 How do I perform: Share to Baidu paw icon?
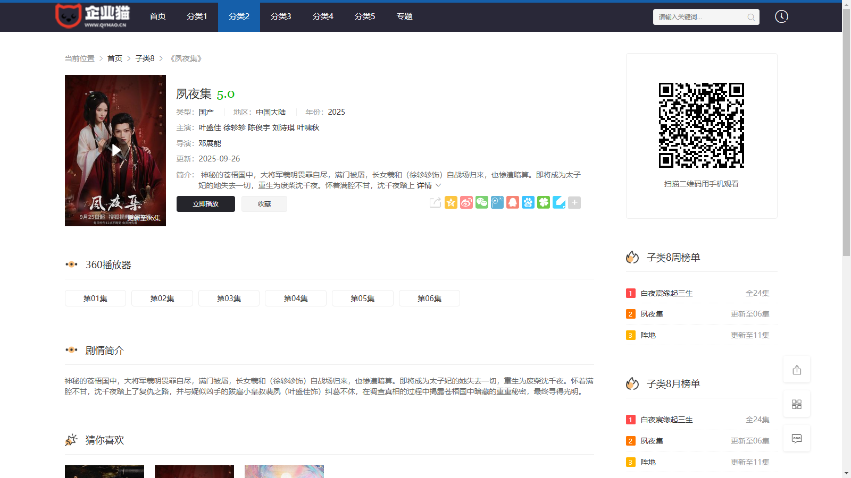pos(528,202)
